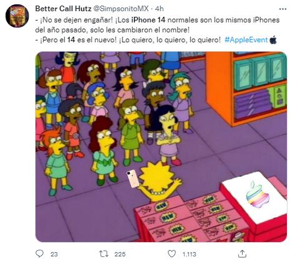
Task: View the 23 replies count
Action: tap(54, 254)
